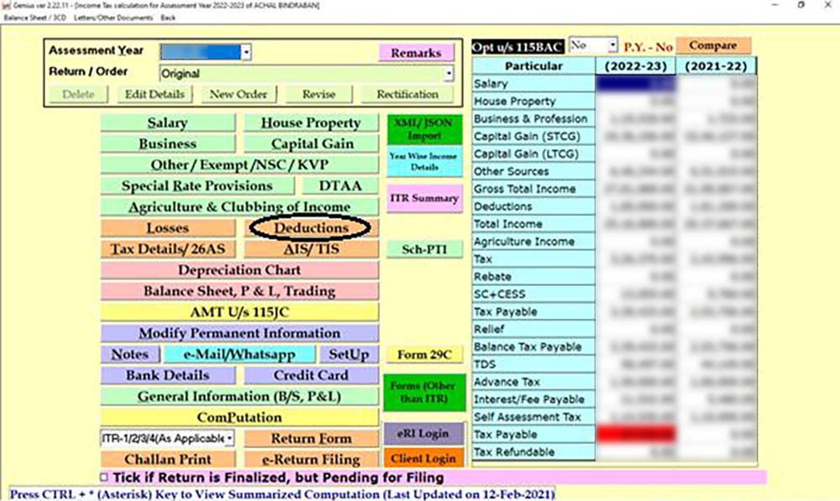840x501 pixels.
Task: Tick Return is Finalized but Pending for Filing
Action: (103, 478)
